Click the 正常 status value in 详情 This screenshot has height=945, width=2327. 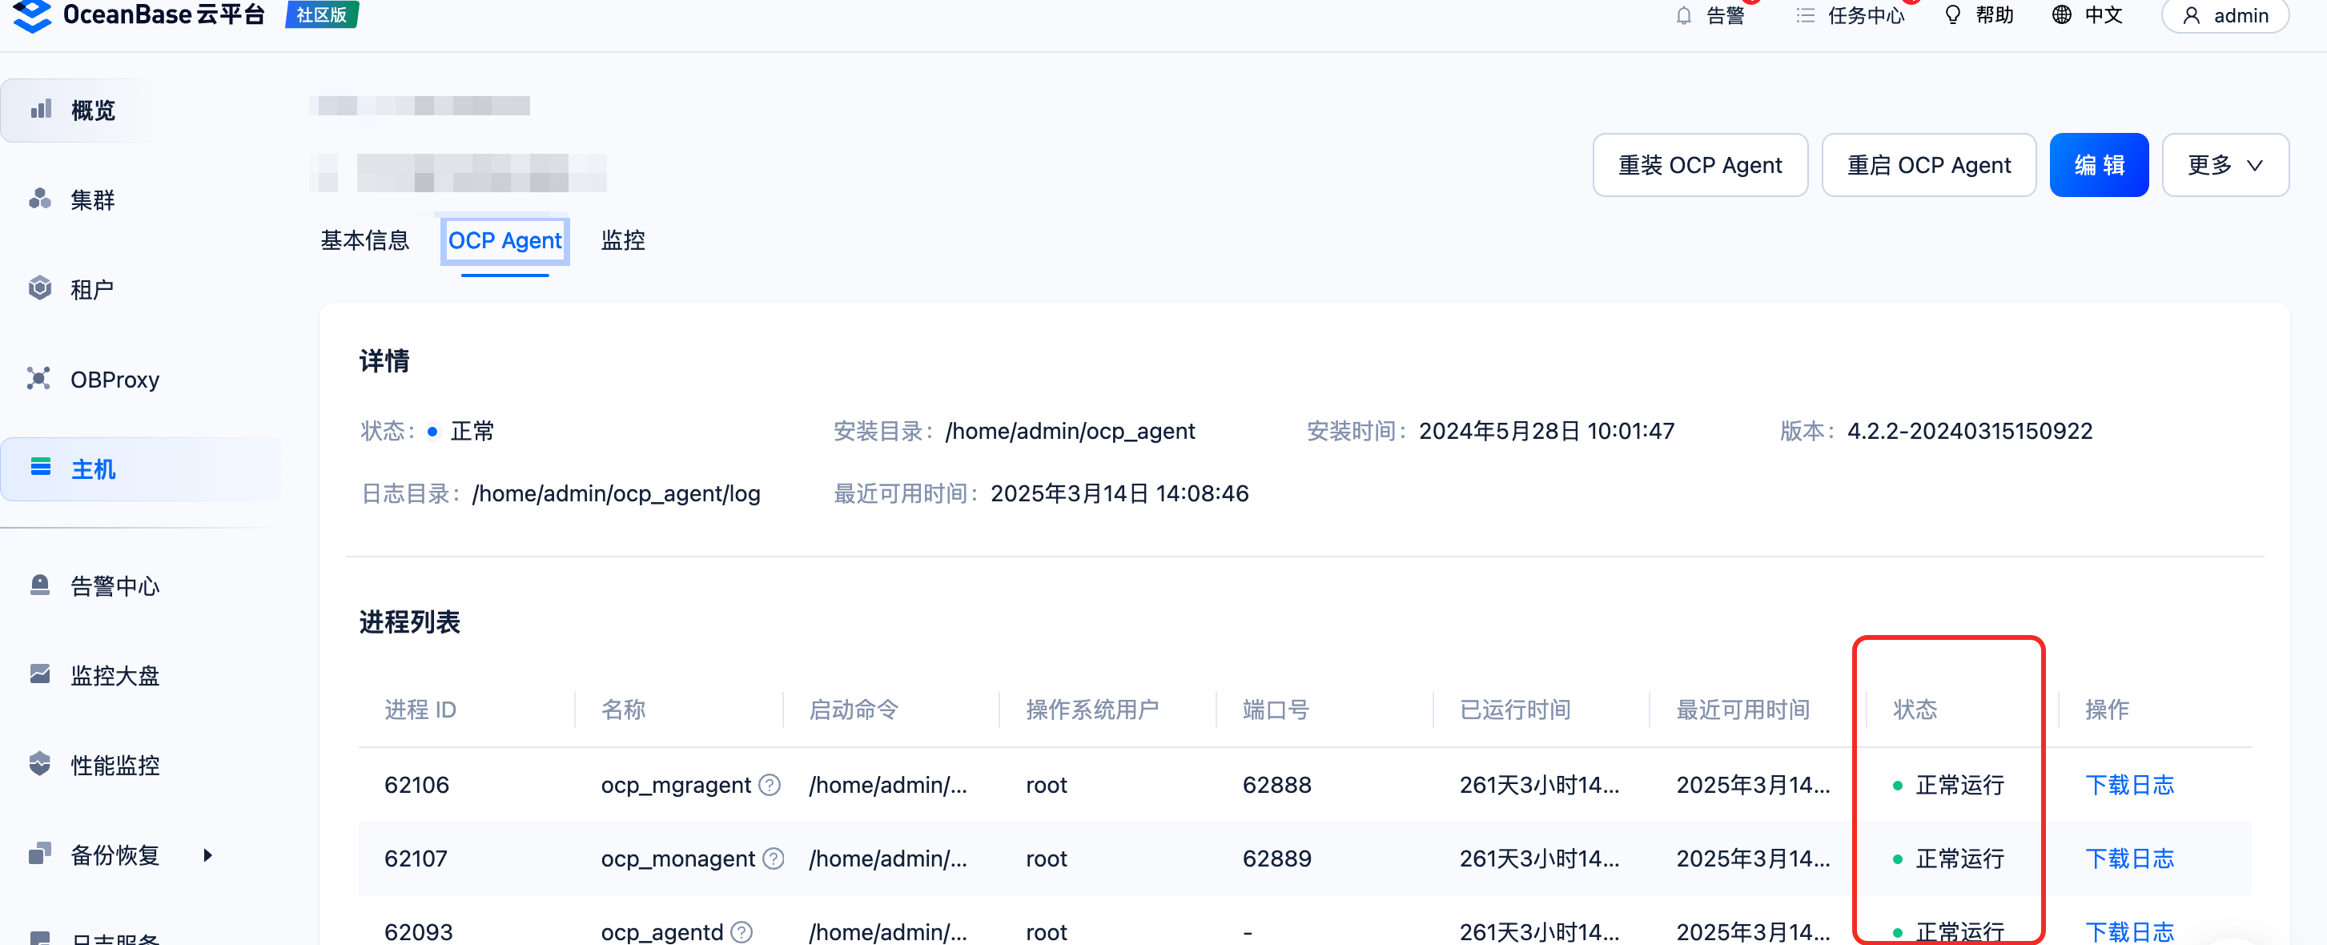coord(472,431)
